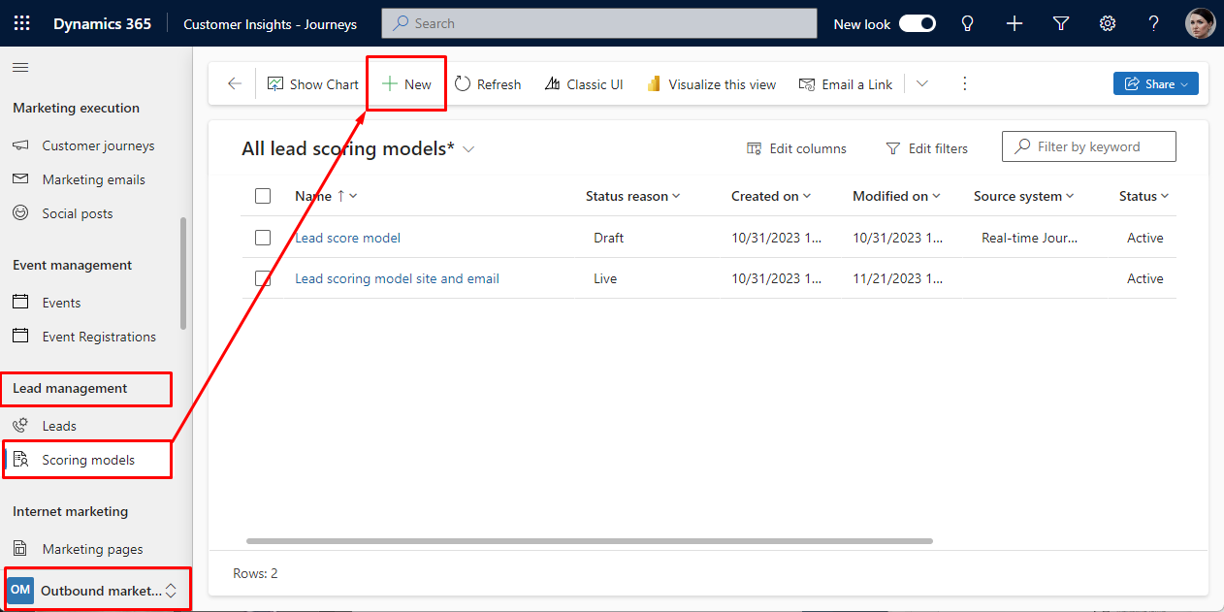Tick the select all rows checkbox
The width and height of the screenshot is (1224, 612).
click(263, 196)
